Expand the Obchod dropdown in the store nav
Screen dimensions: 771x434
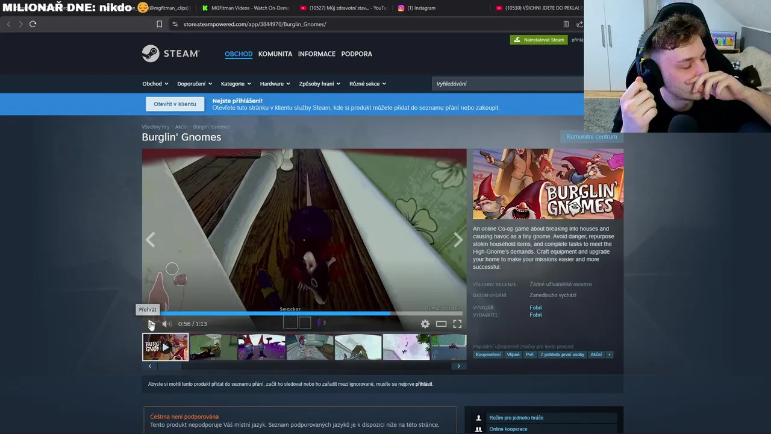155,84
